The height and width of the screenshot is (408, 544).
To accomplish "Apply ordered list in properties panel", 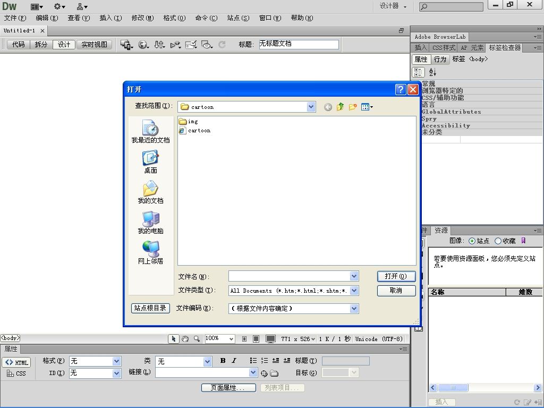I will point(265,361).
